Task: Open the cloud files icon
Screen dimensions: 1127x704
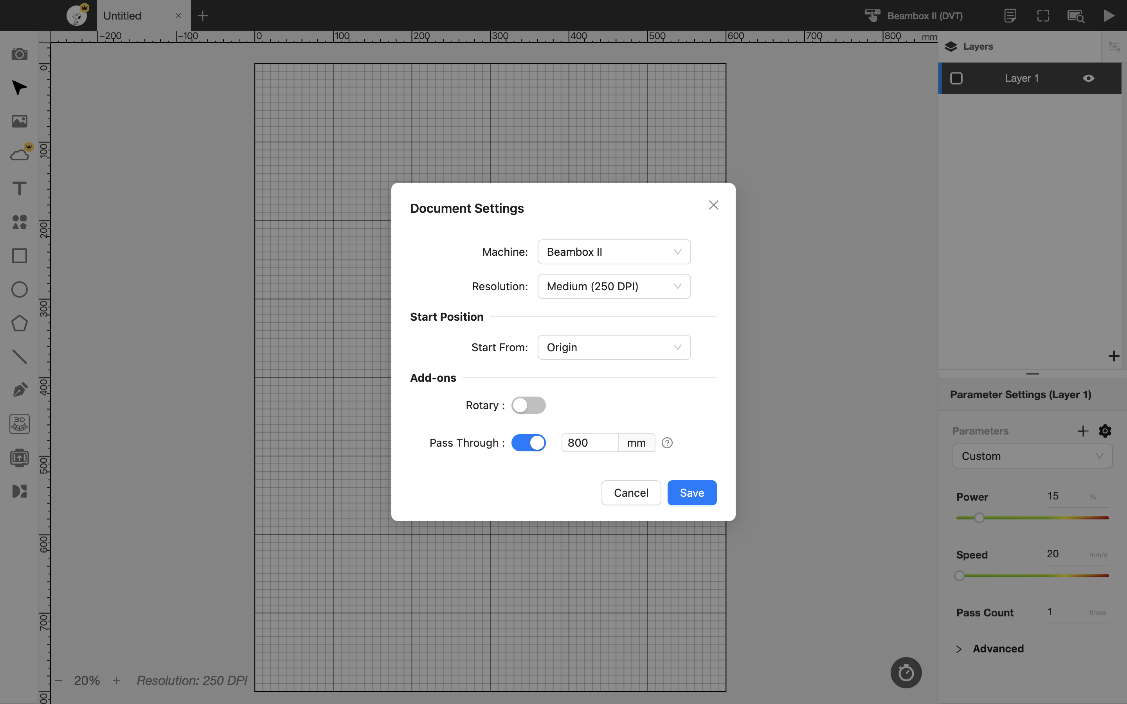Action: pyautogui.click(x=19, y=154)
